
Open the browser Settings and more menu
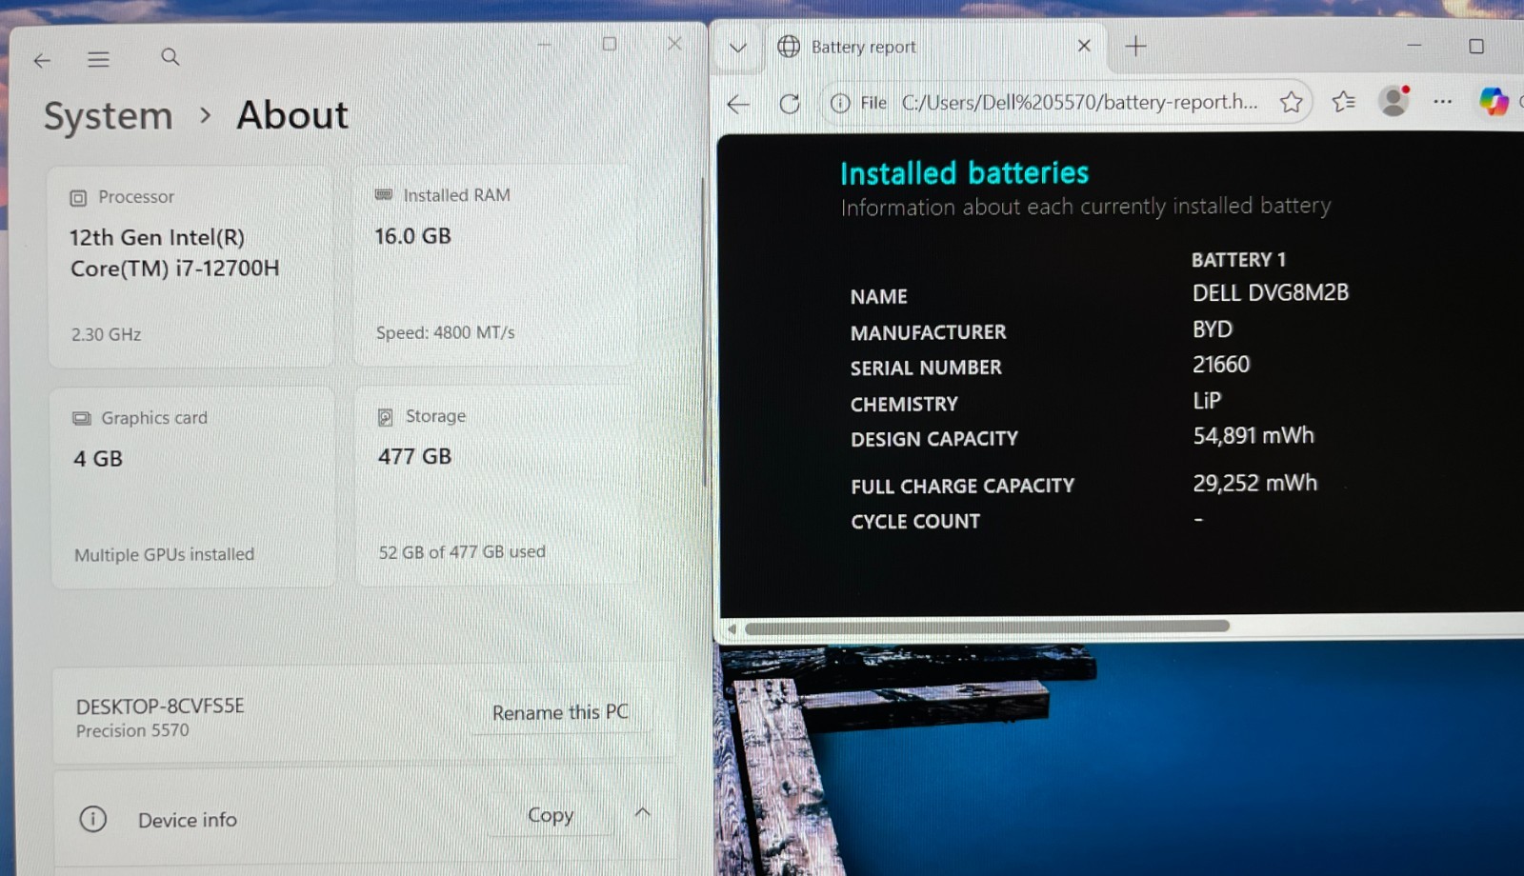pyautogui.click(x=1442, y=101)
